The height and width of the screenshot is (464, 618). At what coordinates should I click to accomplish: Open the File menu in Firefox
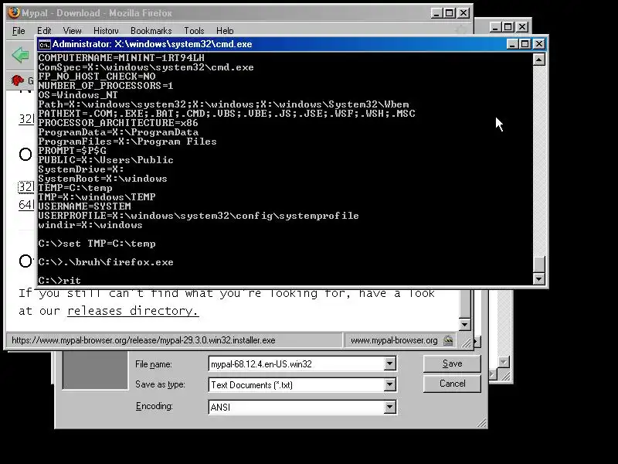click(19, 31)
